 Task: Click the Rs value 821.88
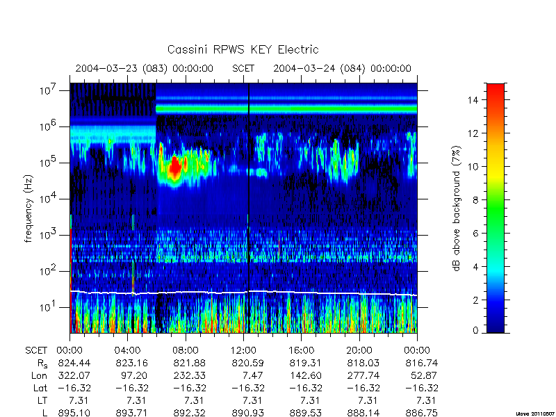pos(189,363)
